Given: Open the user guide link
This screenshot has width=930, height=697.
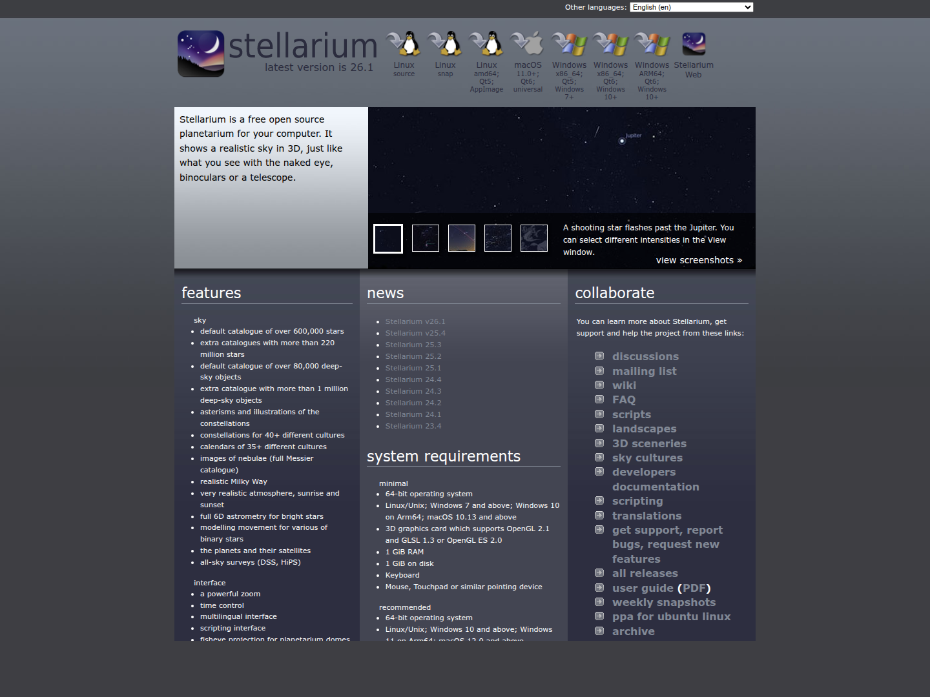Looking at the screenshot, I should (643, 588).
